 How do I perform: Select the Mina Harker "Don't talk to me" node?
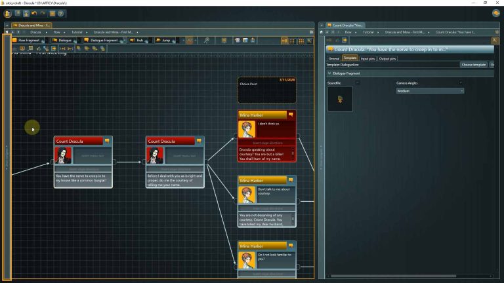coord(267,202)
